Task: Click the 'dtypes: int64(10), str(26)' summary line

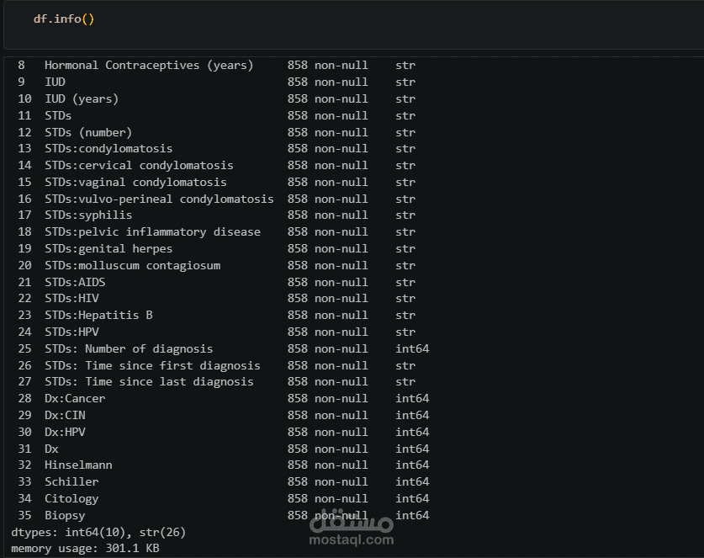Action: (98, 532)
